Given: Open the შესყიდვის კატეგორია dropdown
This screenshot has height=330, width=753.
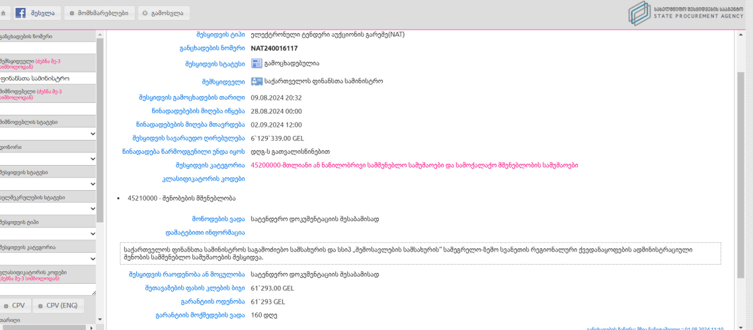Looking at the screenshot, I should point(48,259).
